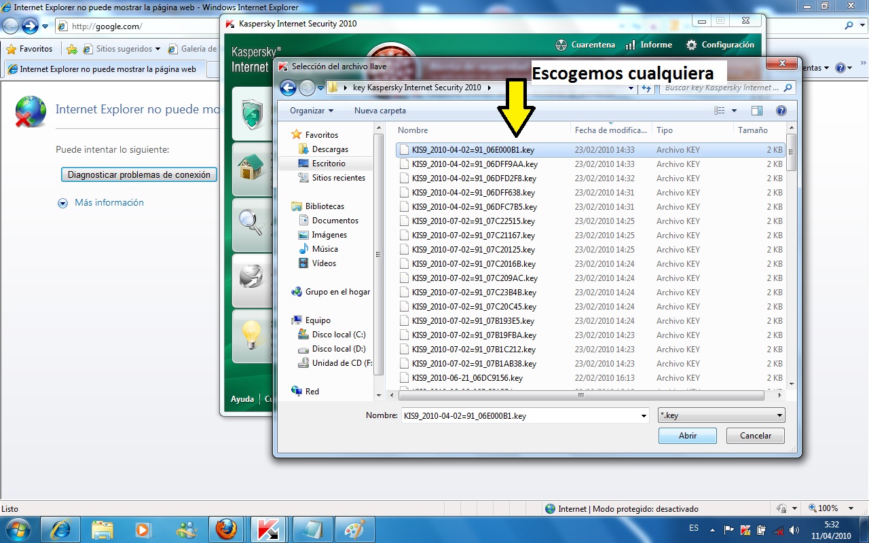This screenshot has height=543, width=869.
Task: Click the volume icon in the system tray
Action: tap(794, 529)
